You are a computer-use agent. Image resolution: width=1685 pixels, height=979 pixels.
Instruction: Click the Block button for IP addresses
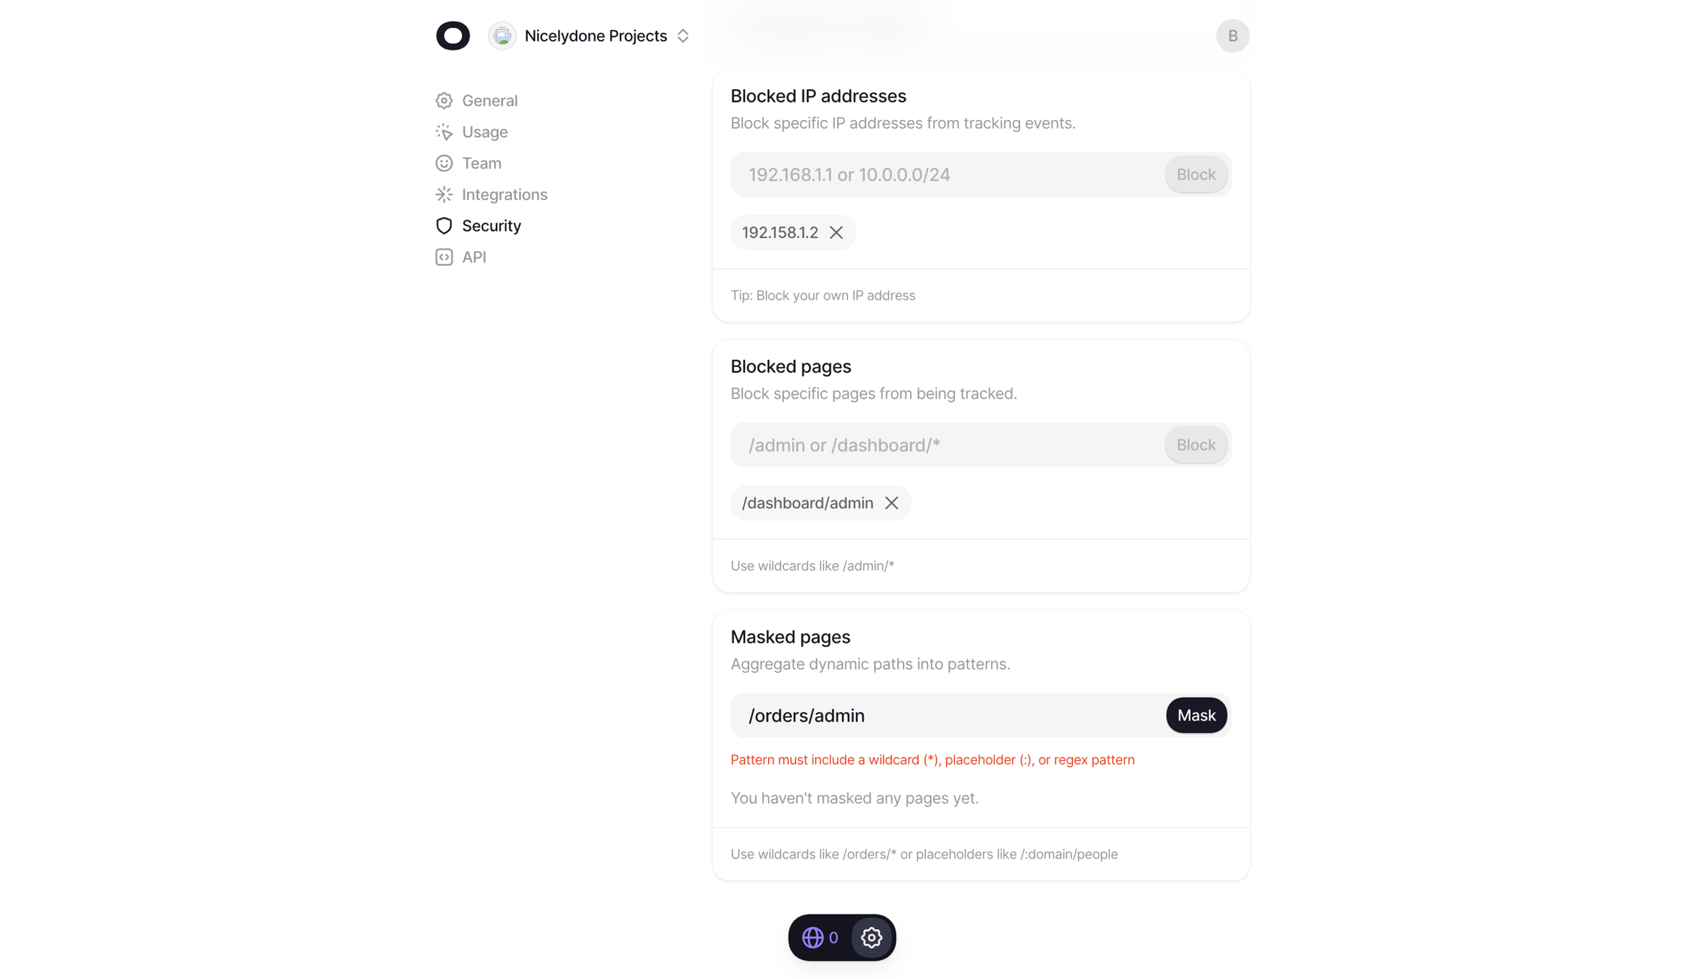[x=1196, y=175]
